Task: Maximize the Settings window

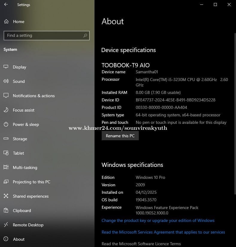Action: tap(215, 4)
